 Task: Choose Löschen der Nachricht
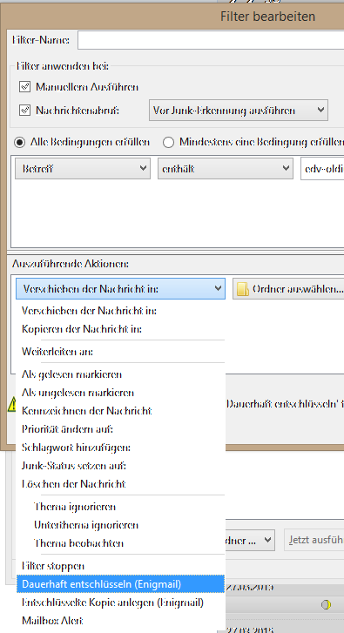pos(121,483)
